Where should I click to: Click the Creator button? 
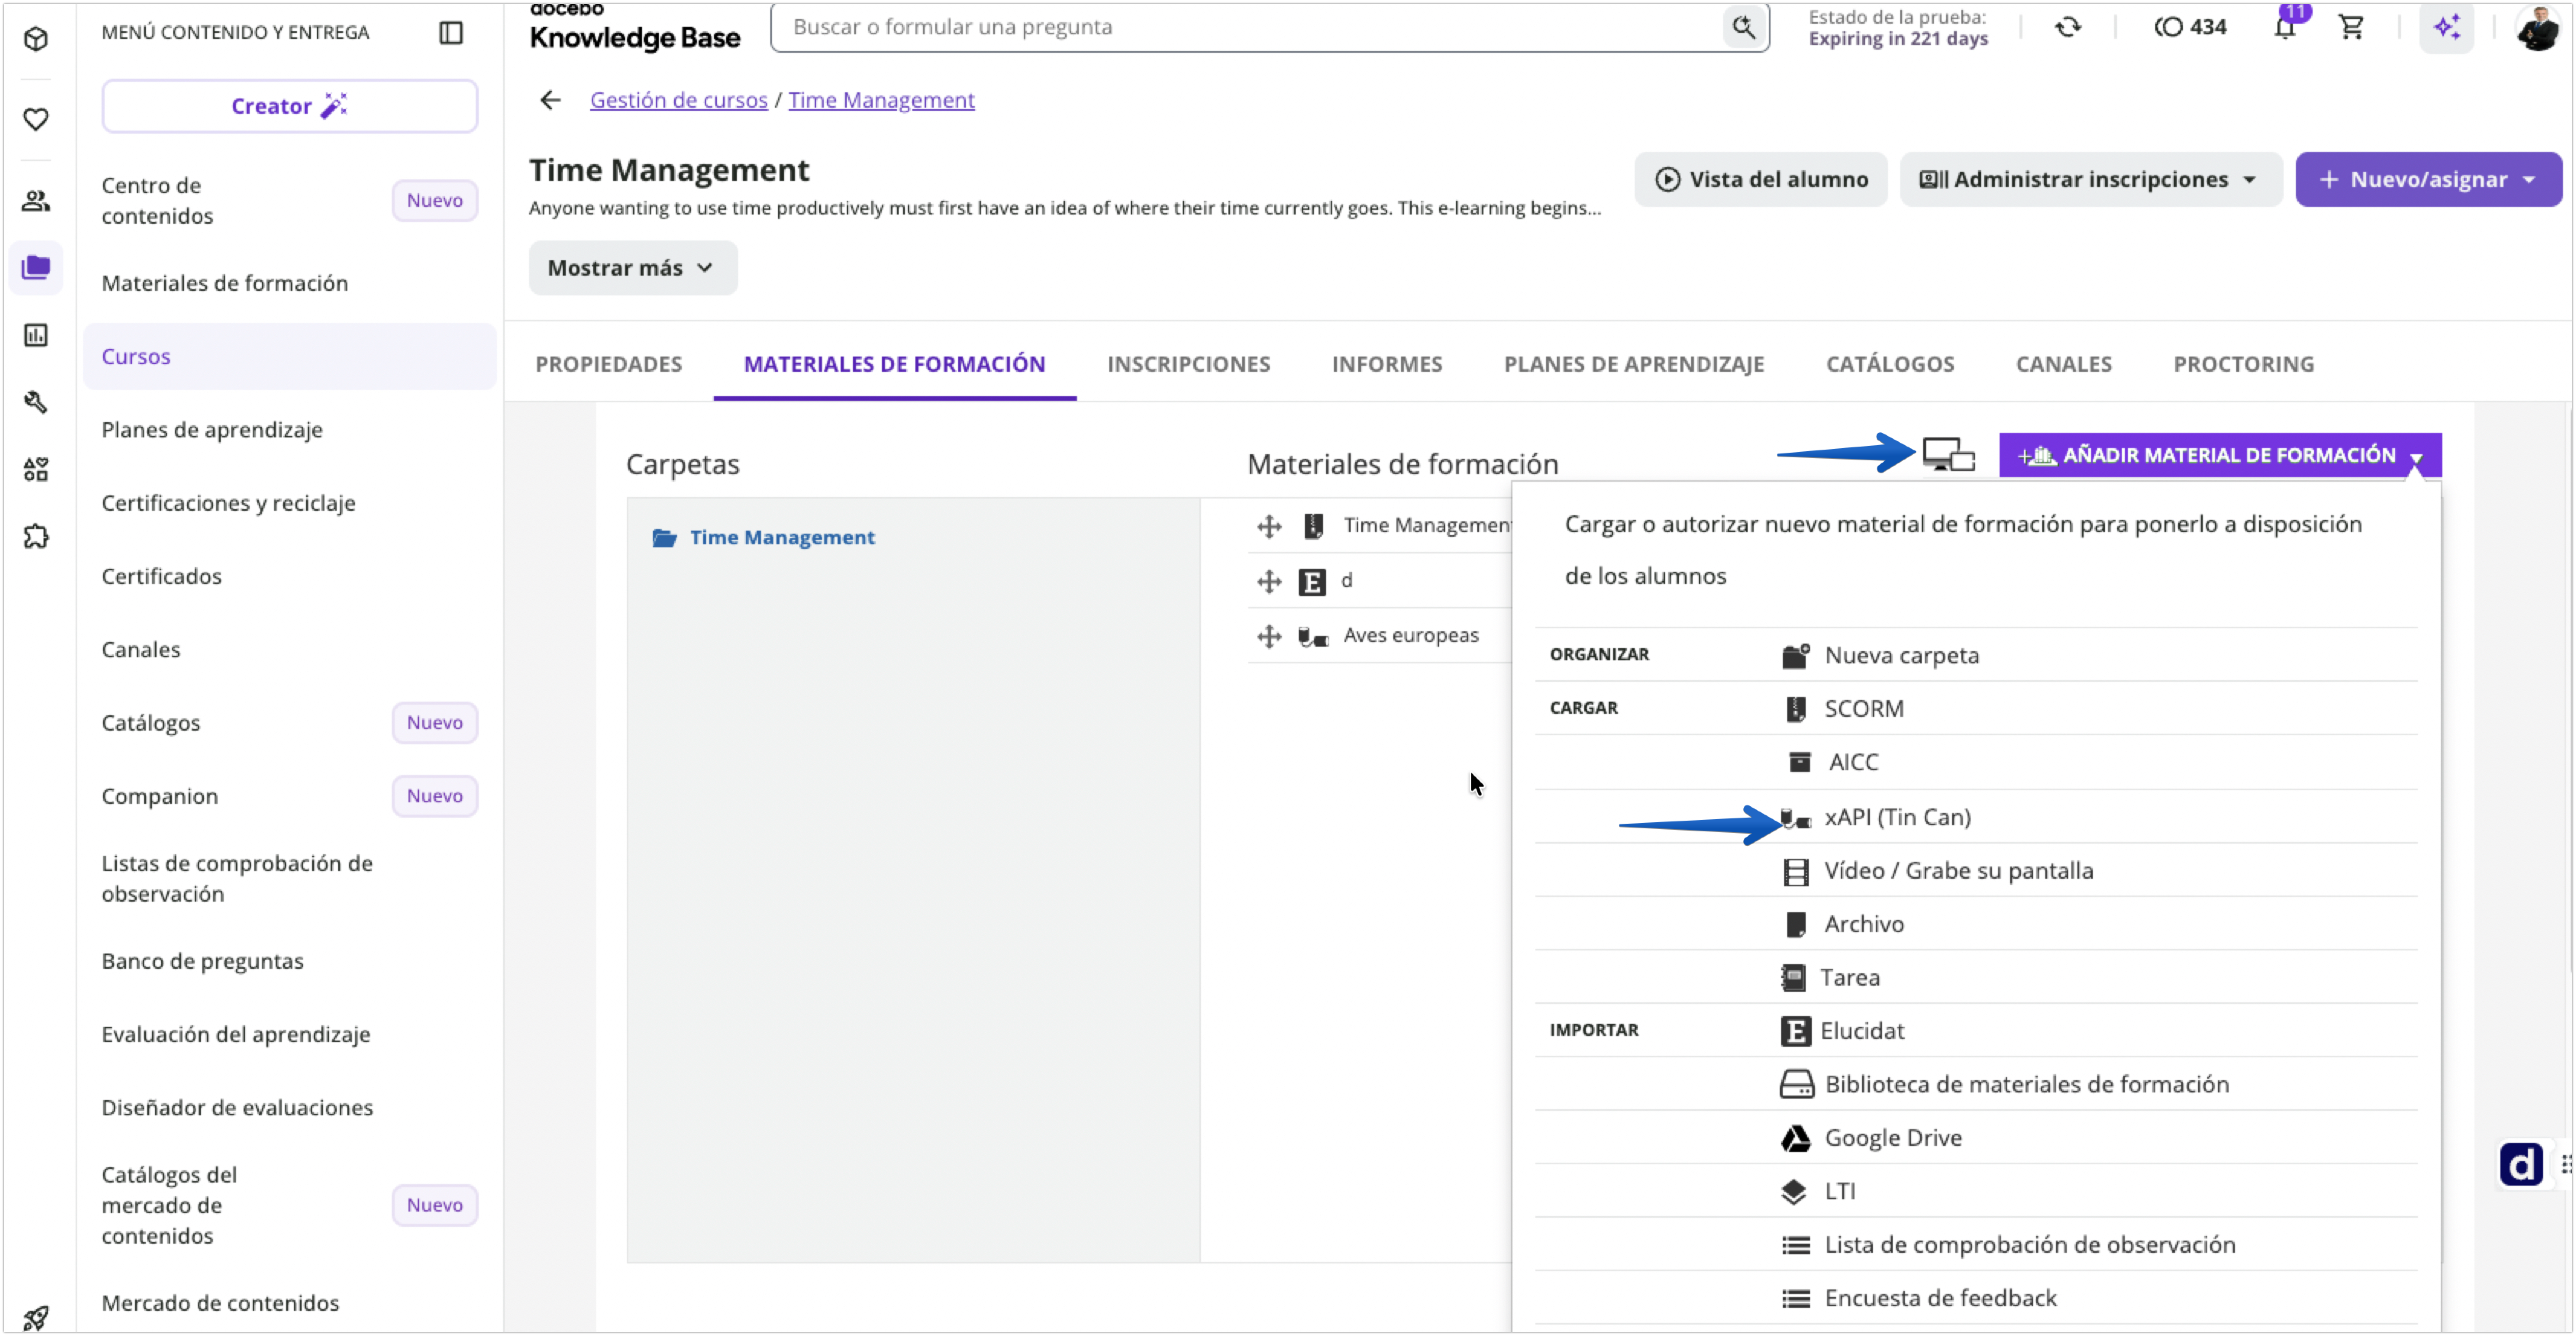[290, 106]
